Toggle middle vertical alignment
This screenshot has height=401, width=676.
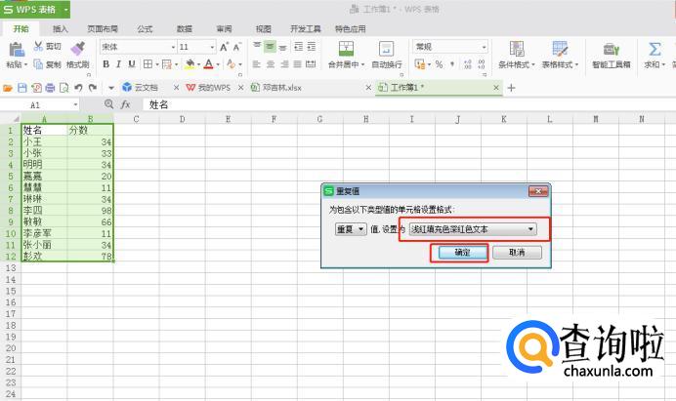(x=270, y=46)
